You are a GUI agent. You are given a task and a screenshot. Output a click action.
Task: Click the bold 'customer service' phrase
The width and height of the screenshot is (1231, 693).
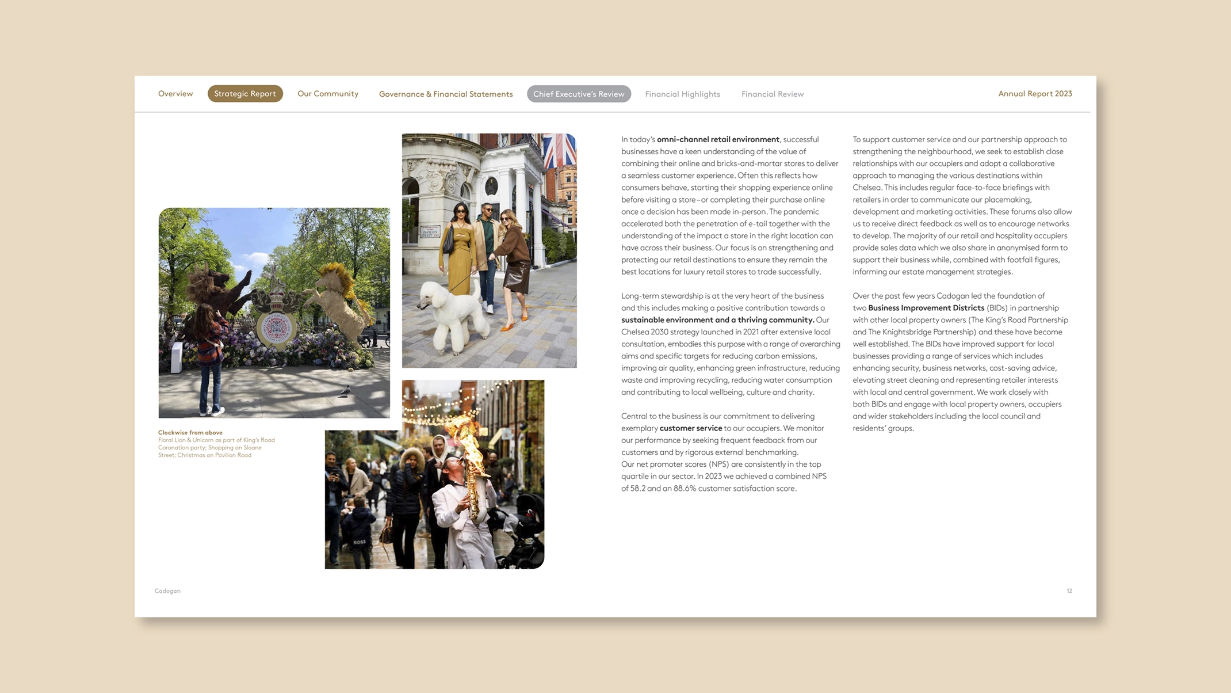click(690, 428)
